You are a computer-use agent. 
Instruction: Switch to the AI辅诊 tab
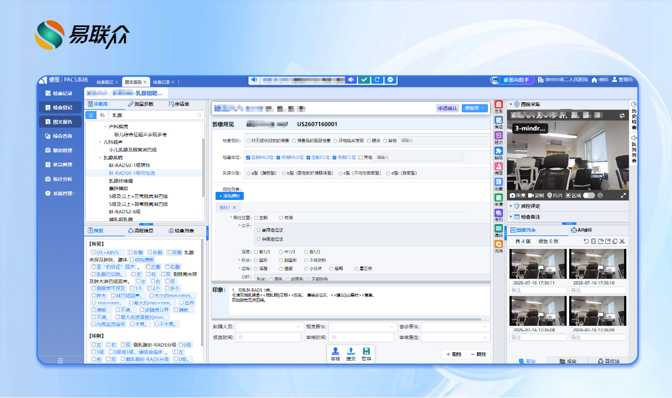pyautogui.click(x=582, y=230)
